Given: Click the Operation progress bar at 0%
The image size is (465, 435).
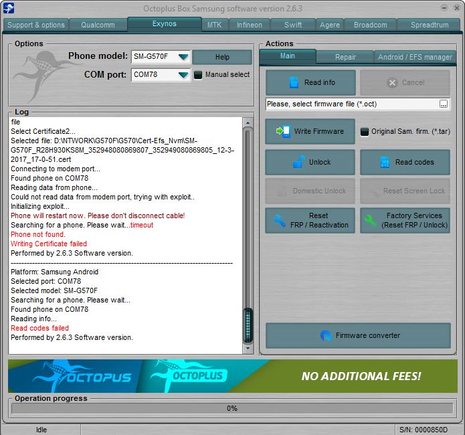Looking at the screenshot, I should coord(232,408).
